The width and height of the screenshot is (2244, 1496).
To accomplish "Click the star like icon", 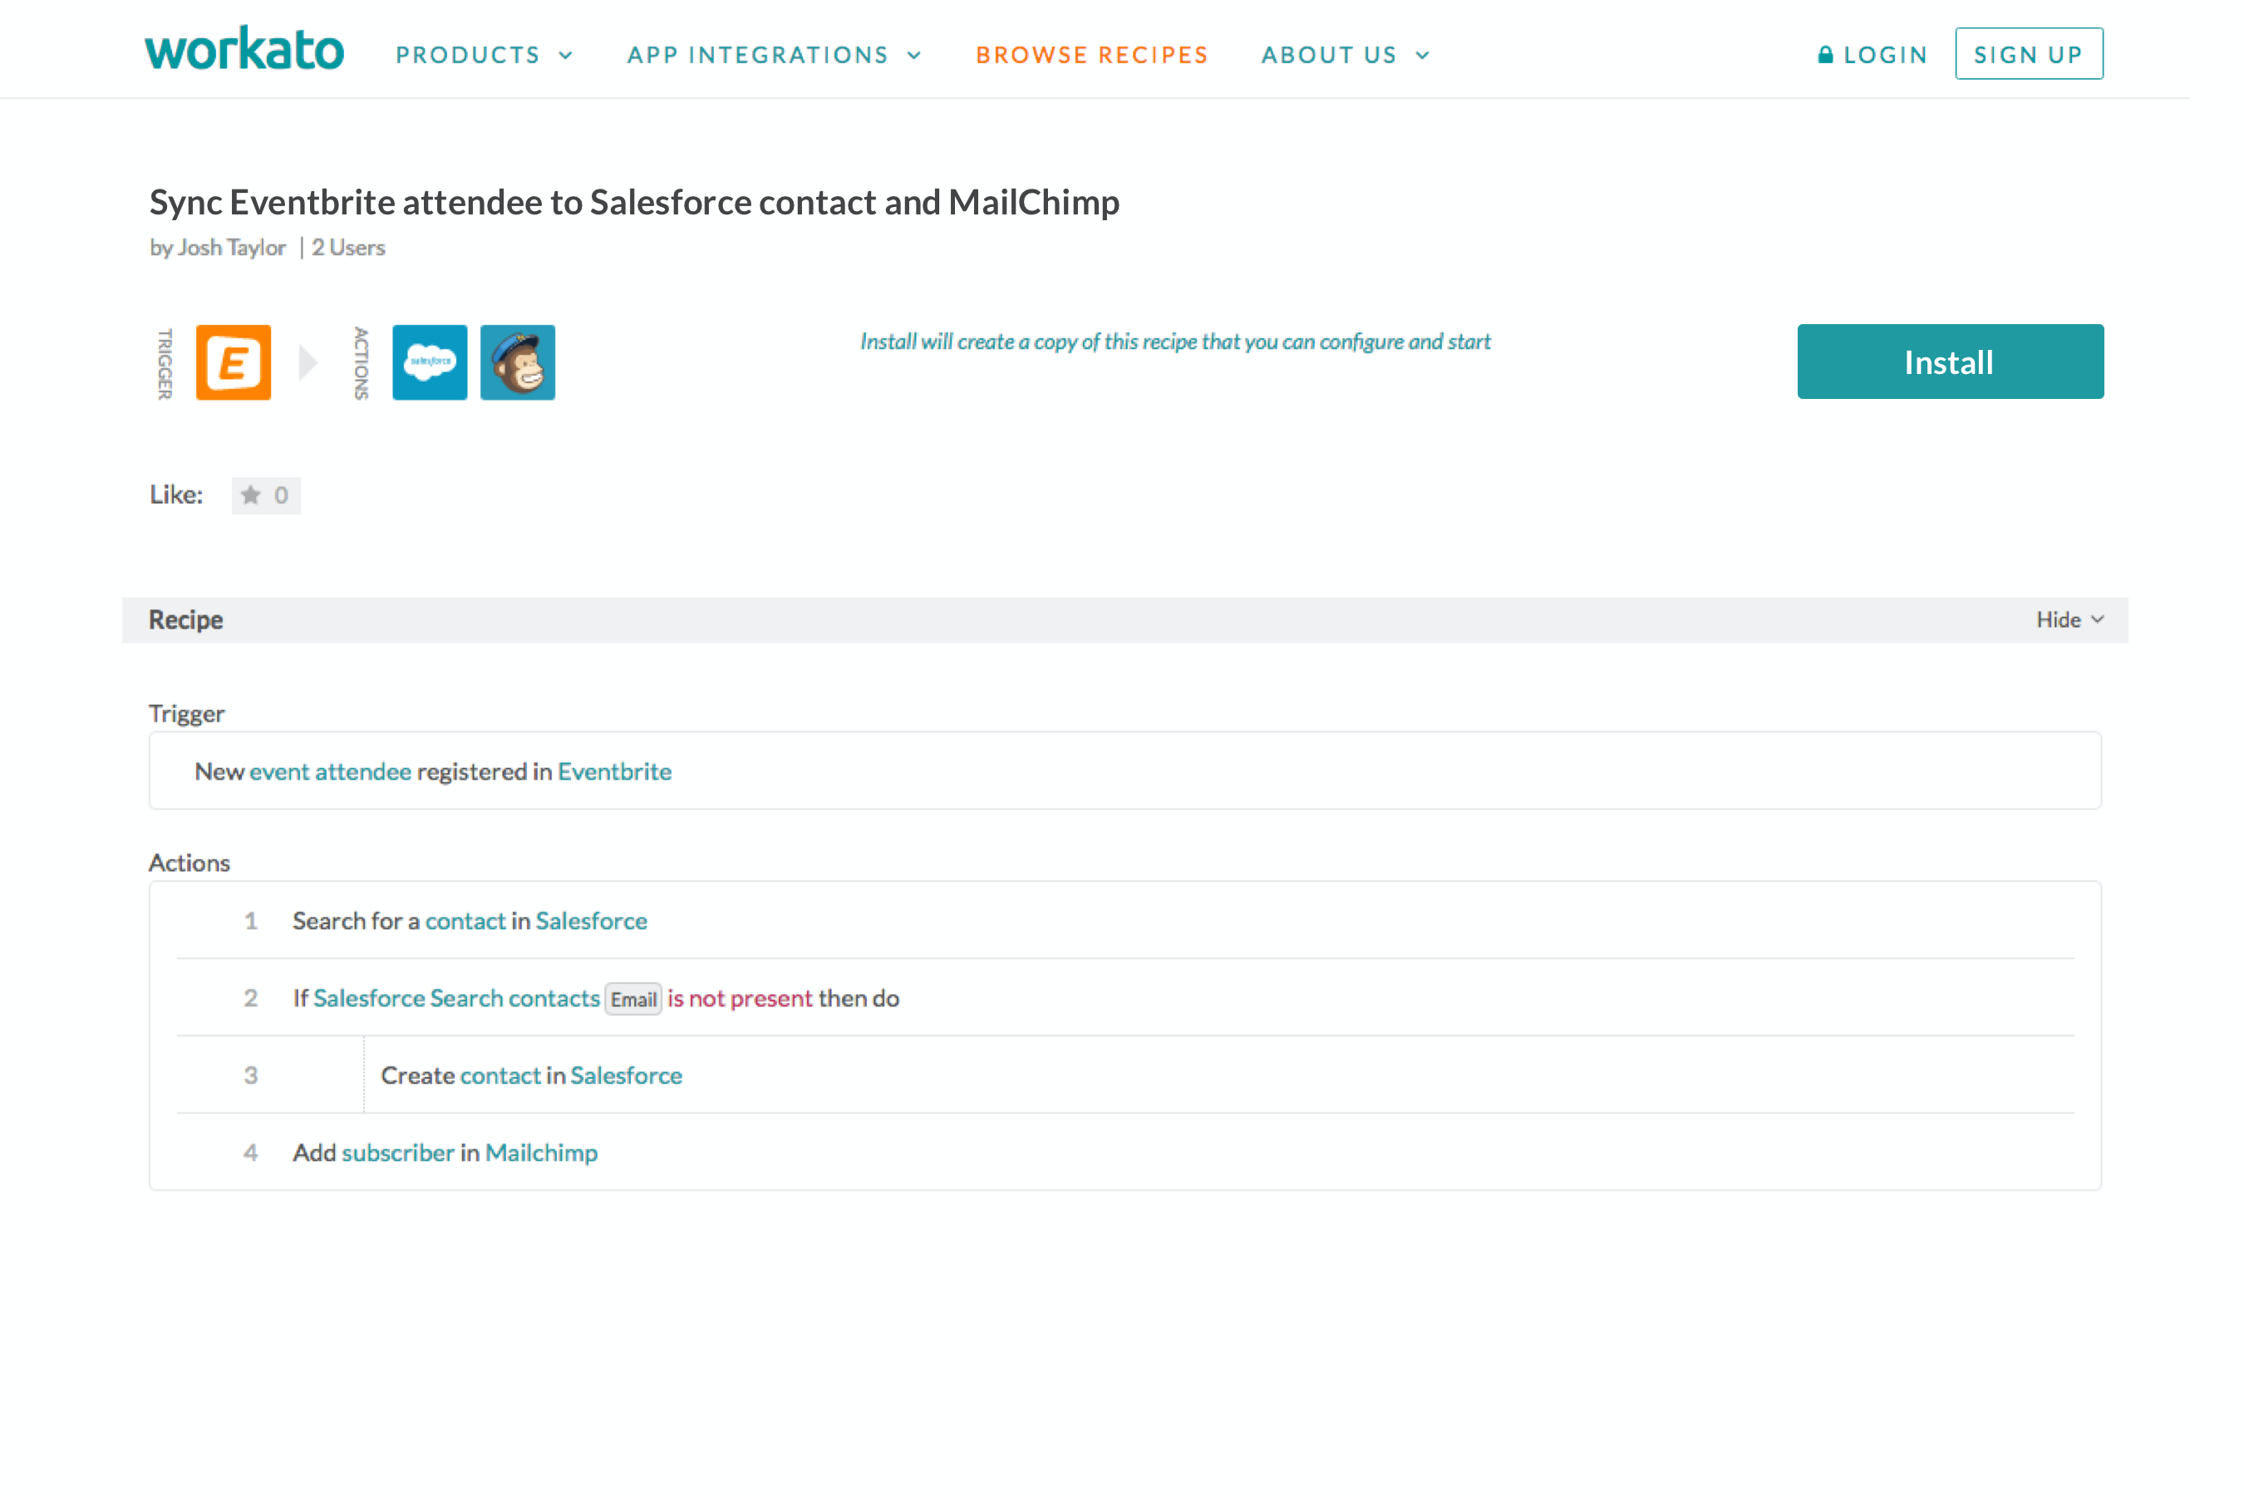I will click(251, 495).
